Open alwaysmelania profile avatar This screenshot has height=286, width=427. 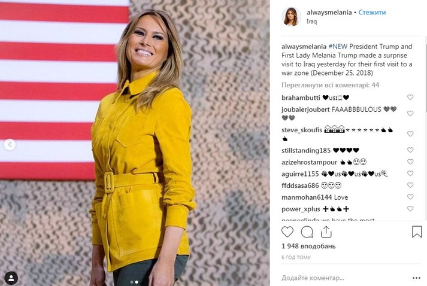click(291, 17)
